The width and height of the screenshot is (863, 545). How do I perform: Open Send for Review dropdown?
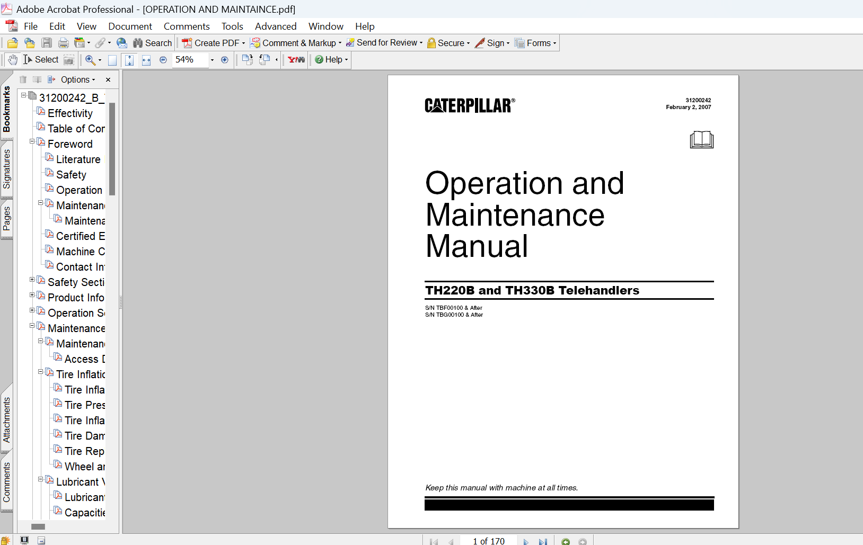point(384,43)
